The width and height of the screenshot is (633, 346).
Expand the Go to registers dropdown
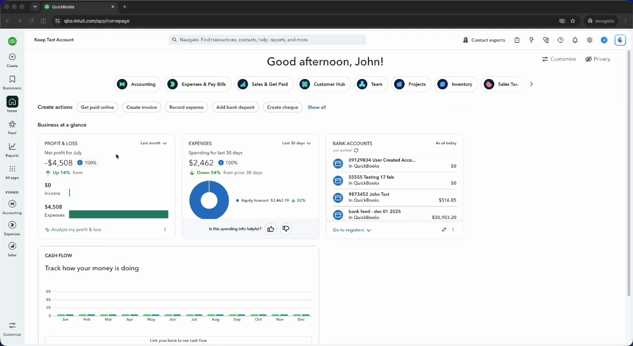click(x=352, y=230)
